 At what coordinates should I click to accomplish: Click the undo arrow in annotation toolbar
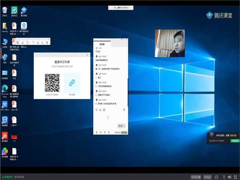point(42,42)
